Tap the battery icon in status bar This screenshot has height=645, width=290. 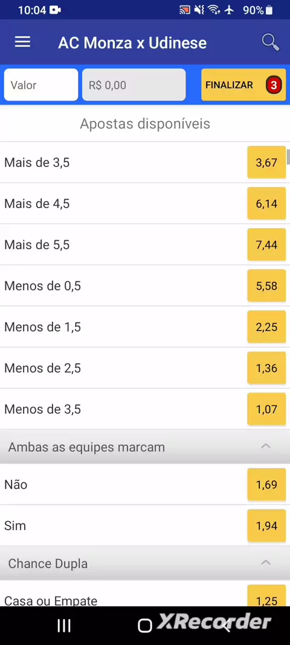269,10
